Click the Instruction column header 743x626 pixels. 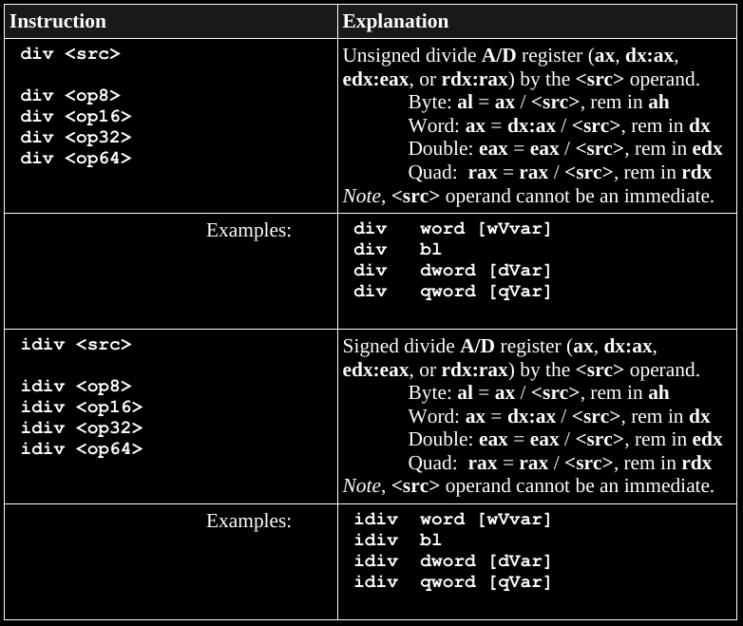pos(58,21)
